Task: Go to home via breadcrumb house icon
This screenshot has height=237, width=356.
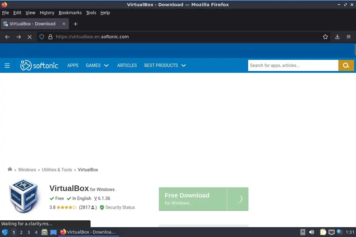Action: (10, 169)
